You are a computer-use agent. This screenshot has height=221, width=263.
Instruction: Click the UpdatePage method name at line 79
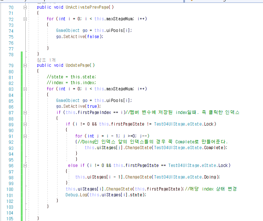point(78,65)
